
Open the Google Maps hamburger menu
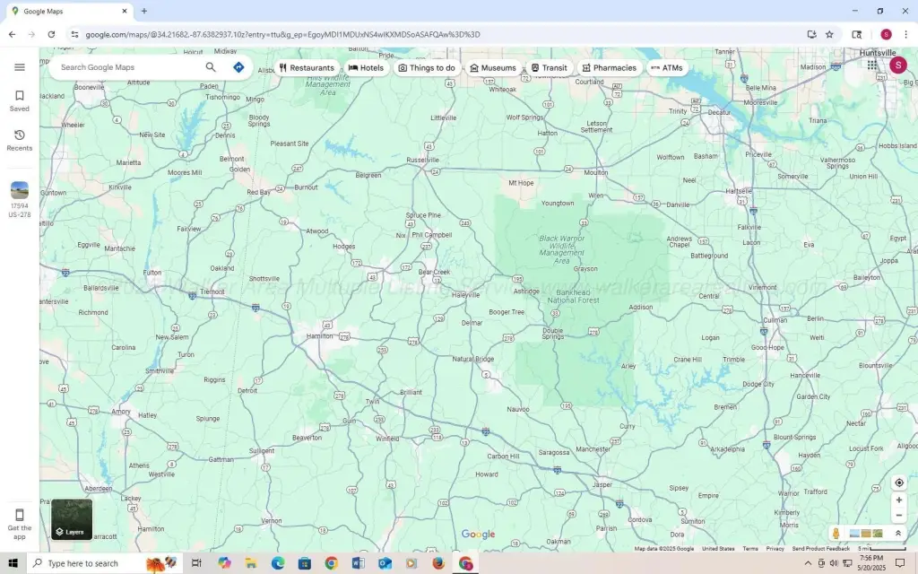tap(20, 67)
